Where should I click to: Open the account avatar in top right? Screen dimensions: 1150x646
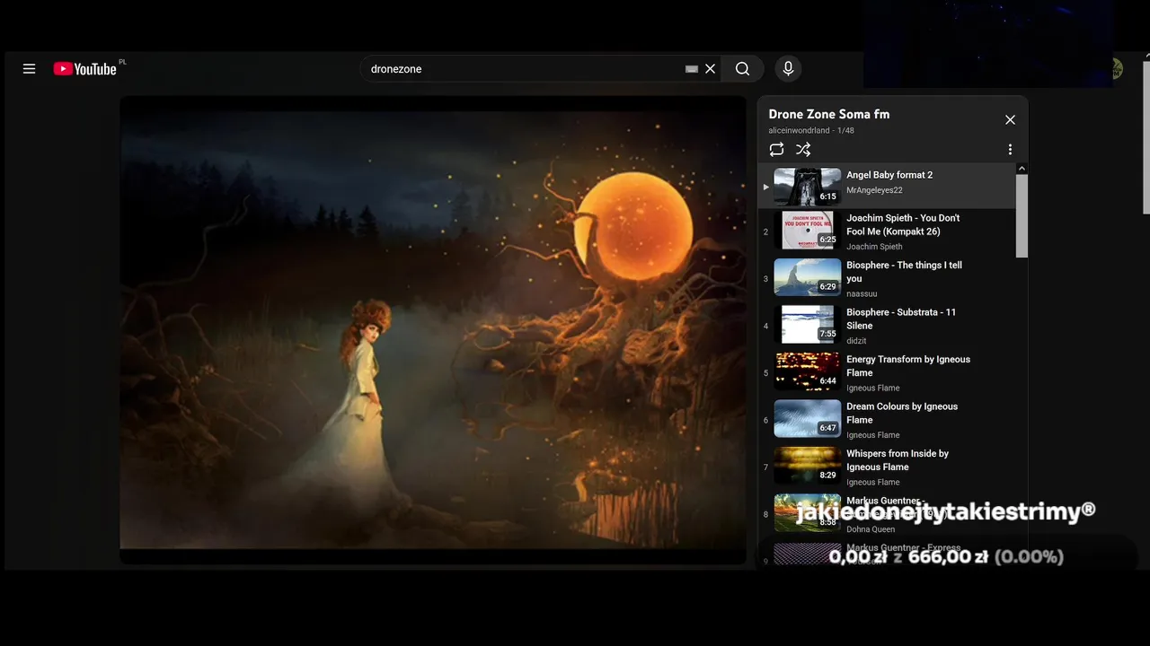[1117, 69]
